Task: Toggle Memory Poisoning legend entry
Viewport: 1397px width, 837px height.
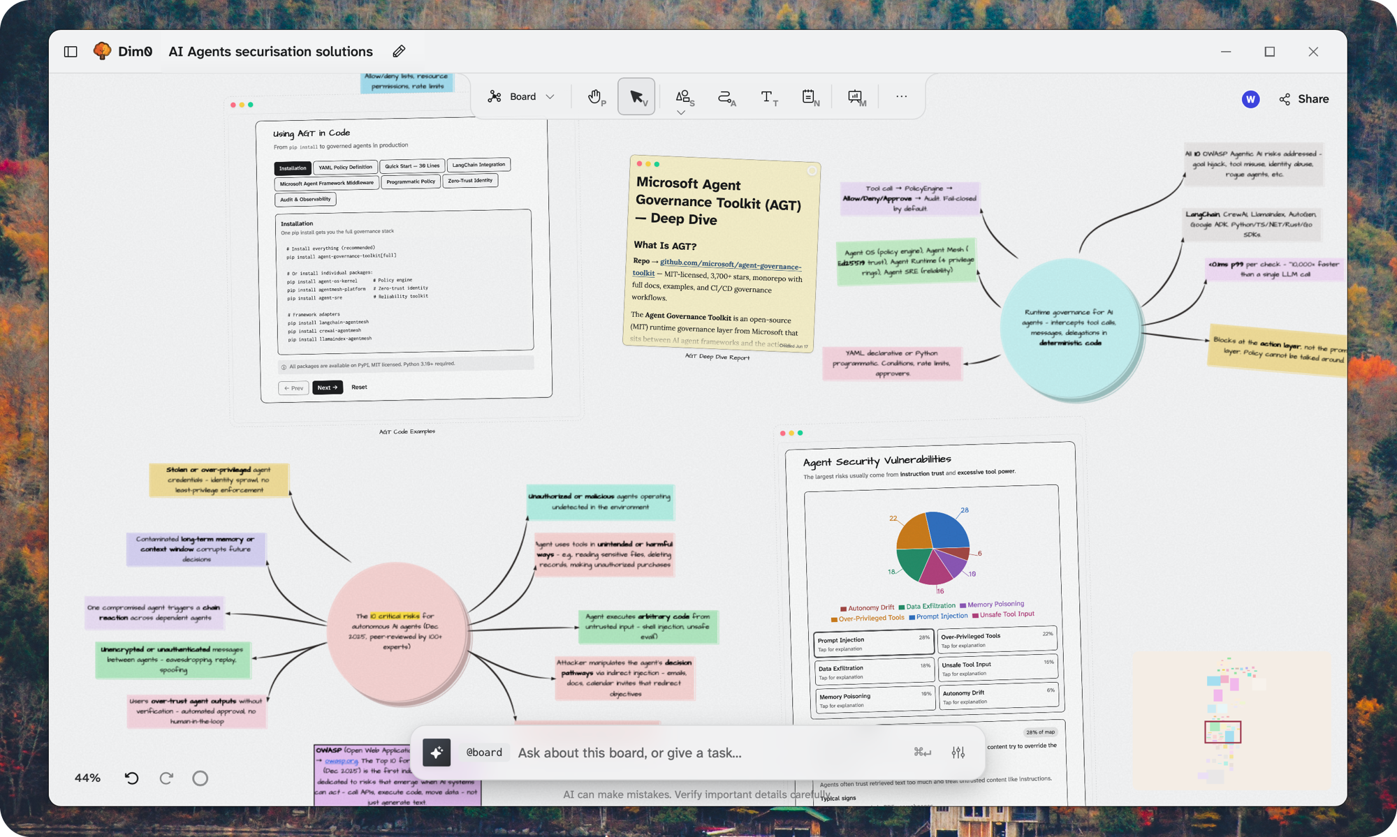Action: click(992, 605)
